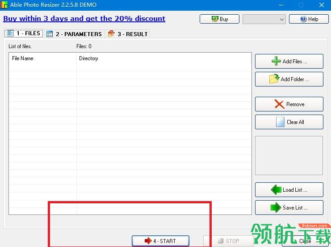Click the green right arrow Save List icon

[276, 207]
